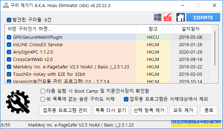Screen dimensions: 223x129
Task: Minimize the Hoax Eliminator window
Action: coord(182,5)
